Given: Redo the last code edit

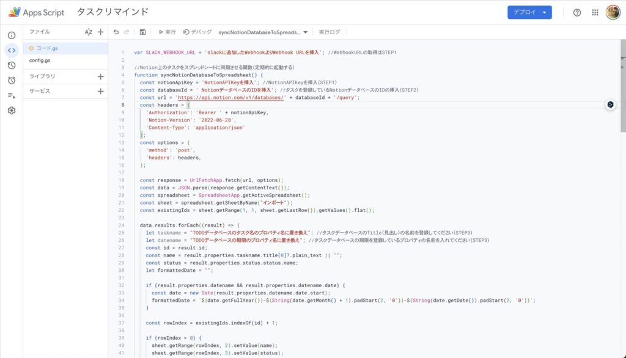Looking at the screenshot, I should pos(128,32).
